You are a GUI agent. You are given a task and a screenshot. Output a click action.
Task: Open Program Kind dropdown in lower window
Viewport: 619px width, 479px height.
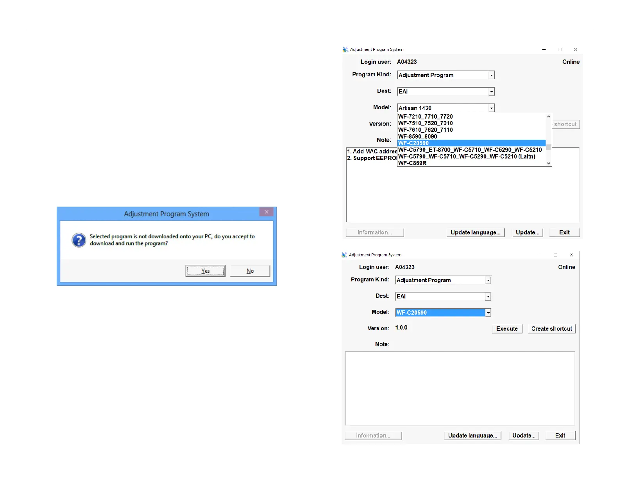coord(488,280)
